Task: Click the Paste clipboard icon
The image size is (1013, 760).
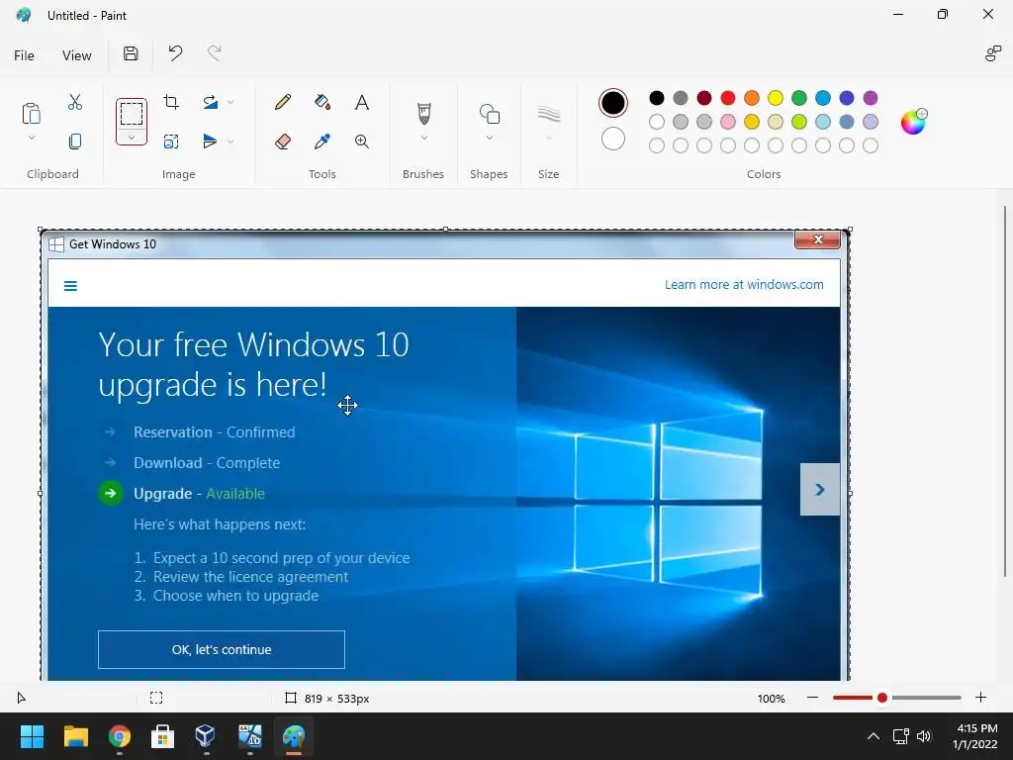Action: coord(31,113)
